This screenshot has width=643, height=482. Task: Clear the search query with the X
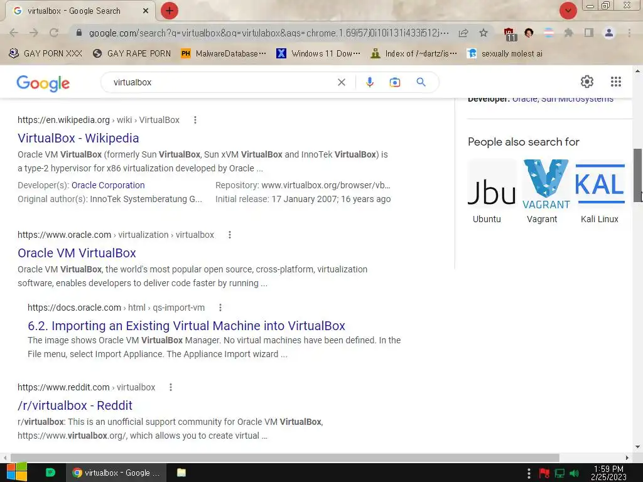point(341,82)
